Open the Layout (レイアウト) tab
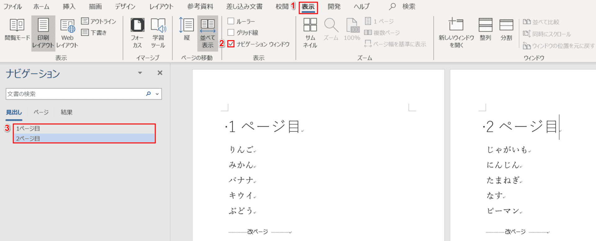The image size is (596, 241). point(161,7)
